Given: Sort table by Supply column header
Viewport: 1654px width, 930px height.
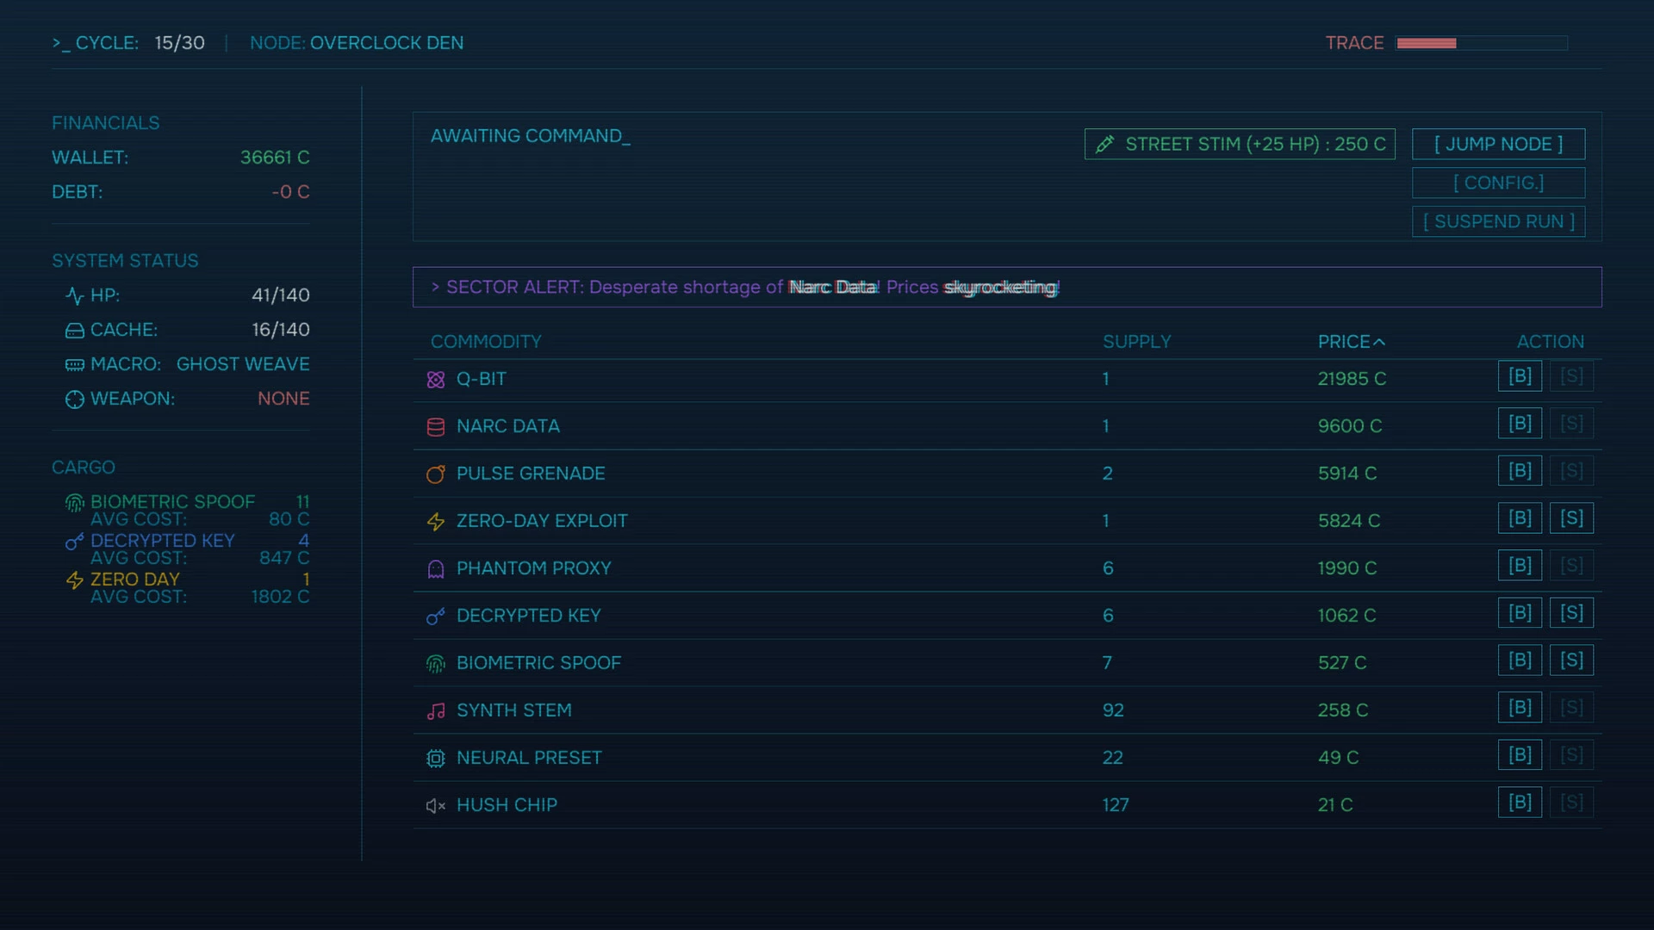Looking at the screenshot, I should point(1136,342).
